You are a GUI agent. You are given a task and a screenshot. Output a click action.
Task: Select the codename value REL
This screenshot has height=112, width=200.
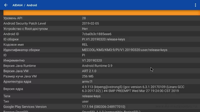[x=85, y=45]
